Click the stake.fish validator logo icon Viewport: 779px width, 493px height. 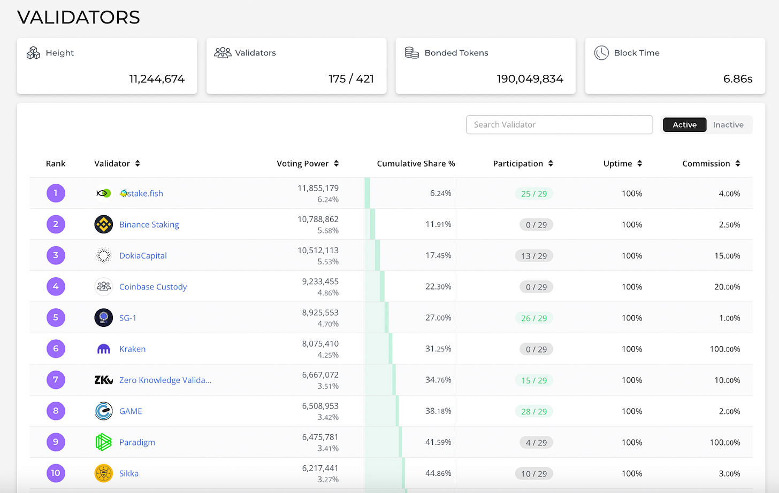103,193
